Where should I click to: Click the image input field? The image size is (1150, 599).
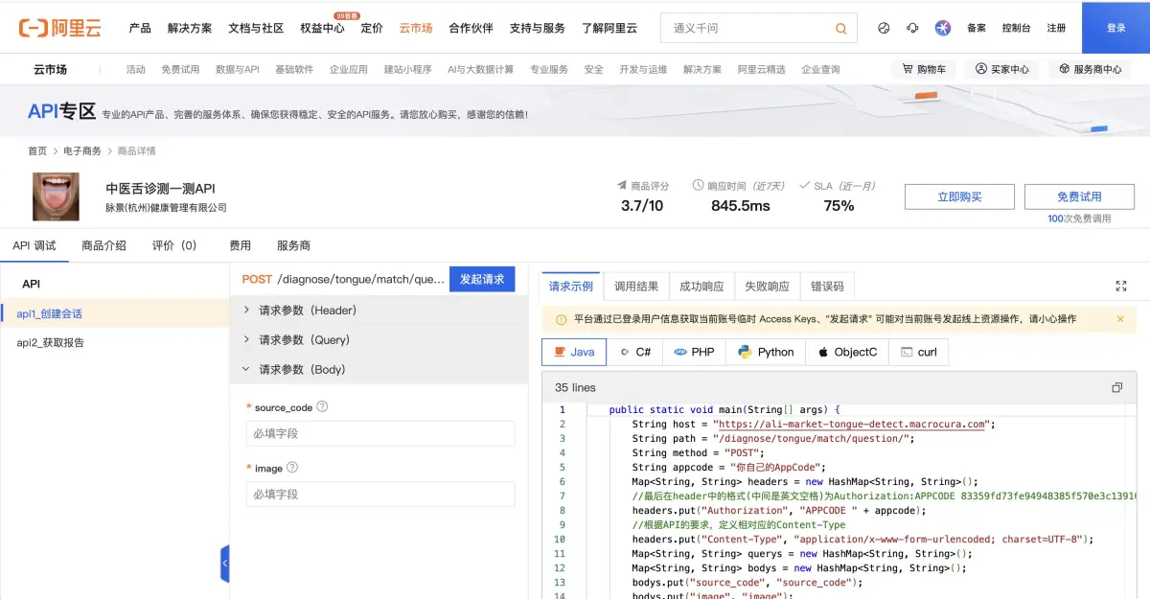380,494
